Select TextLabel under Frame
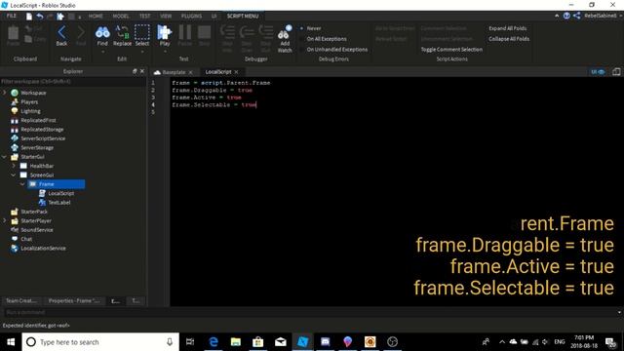This screenshot has width=624, height=351. (59, 203)
